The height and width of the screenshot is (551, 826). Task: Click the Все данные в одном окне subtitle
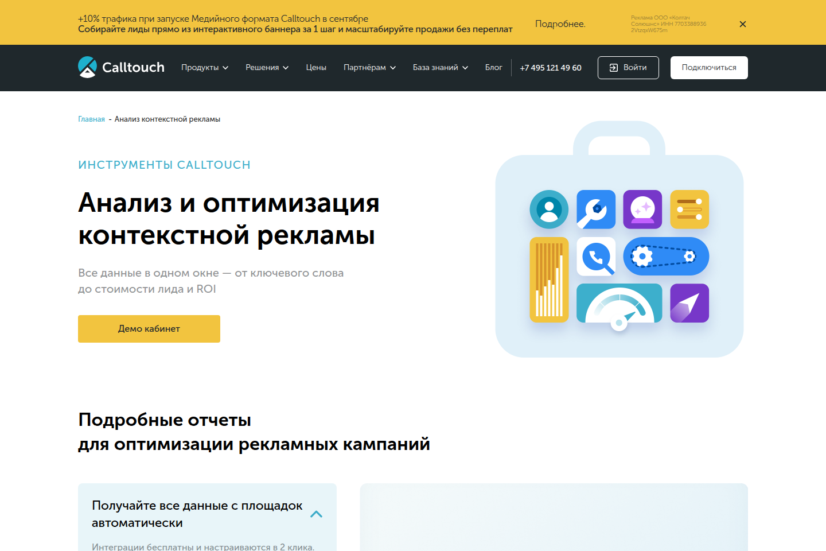point(211,281)
